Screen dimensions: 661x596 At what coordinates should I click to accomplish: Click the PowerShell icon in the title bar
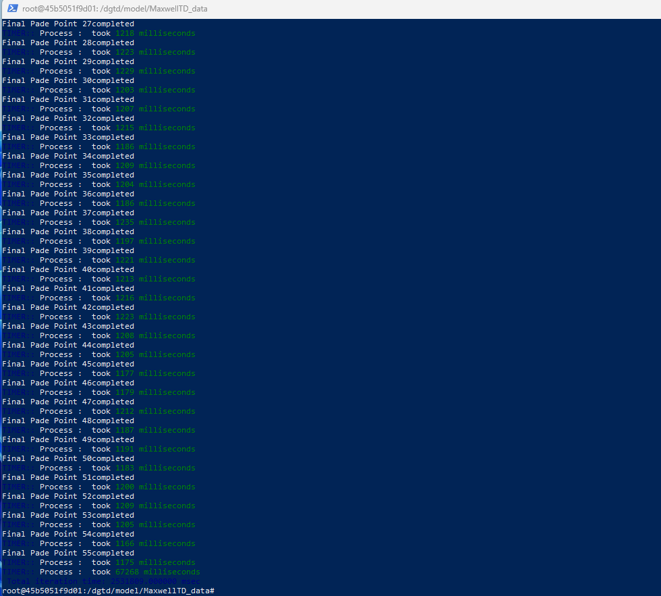click(12, 9)
